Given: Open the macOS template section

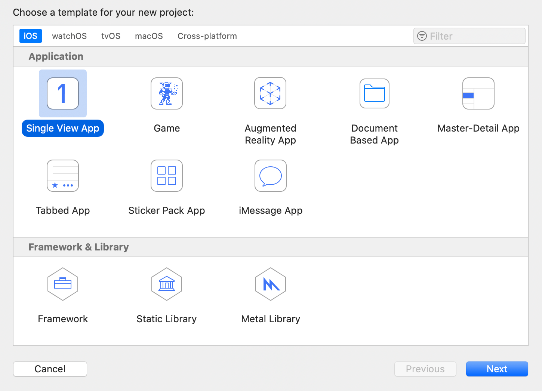Looking at the screenshot, I should pyautogui.click(x=149, y=36).
